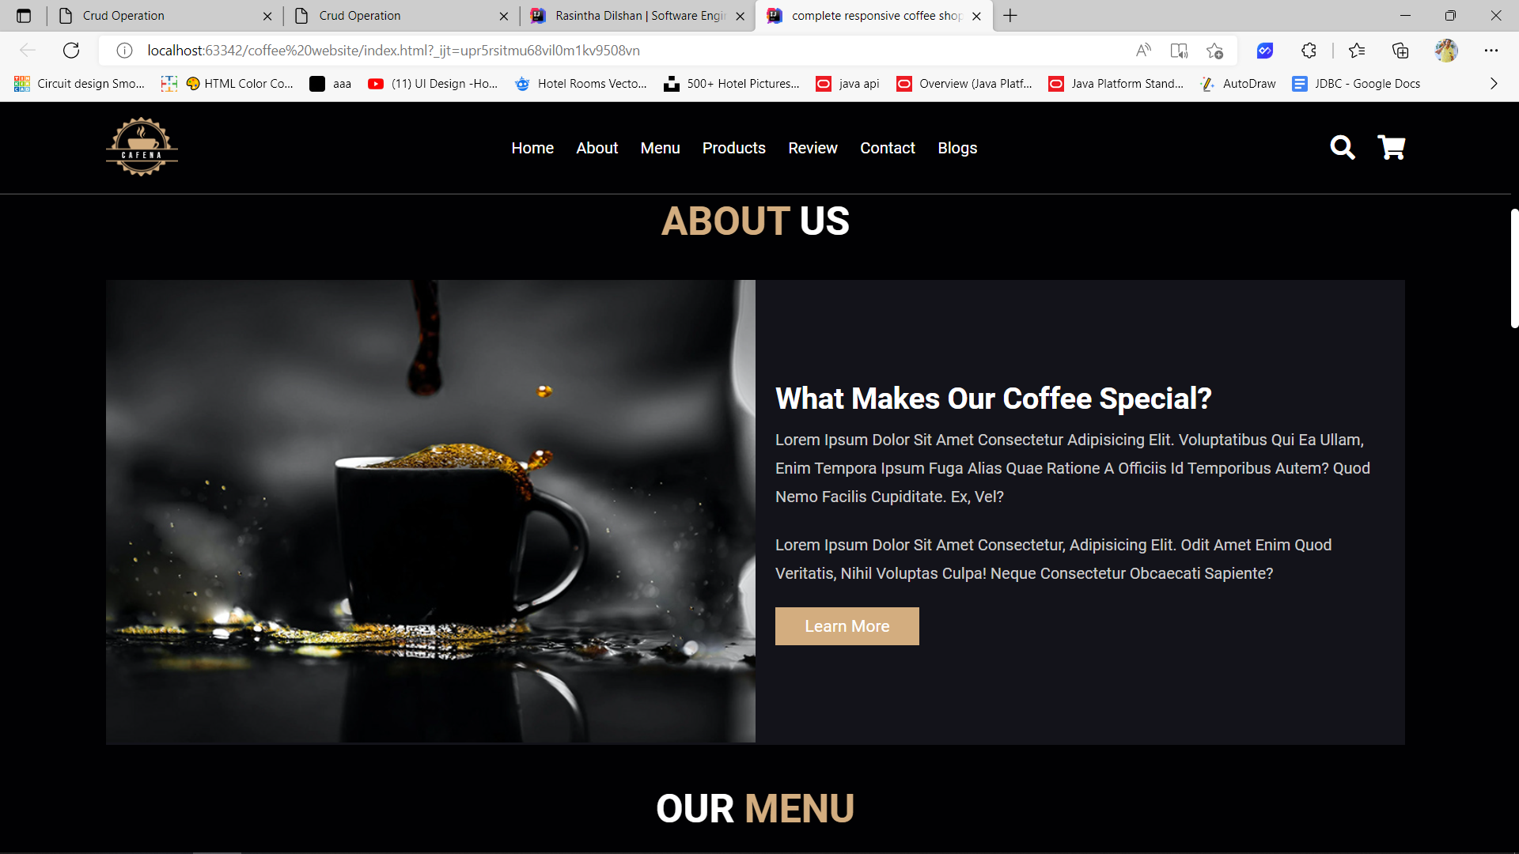This screenshot has width=1519, height=854.
Task: Close the first Crud Operation tab
Action: pyautogui.click(x=267, y=16)
